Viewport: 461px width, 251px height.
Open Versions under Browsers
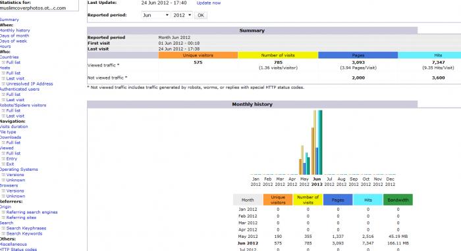[15, 191]
